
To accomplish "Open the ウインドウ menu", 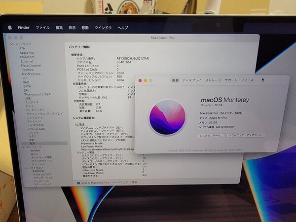I will point(103,28).
